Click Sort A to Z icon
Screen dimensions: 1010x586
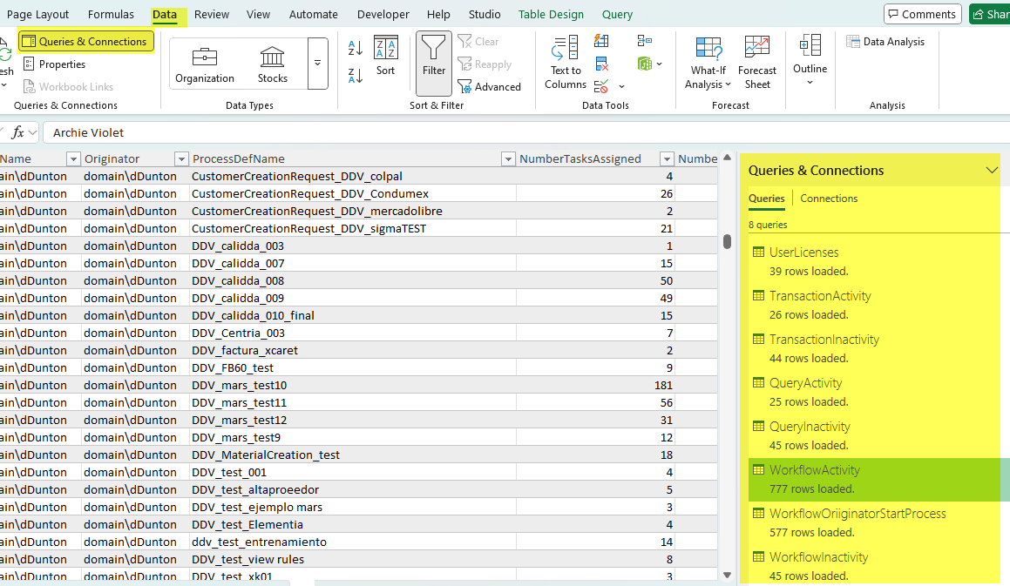pyautogui.click(x=356, y=48)
